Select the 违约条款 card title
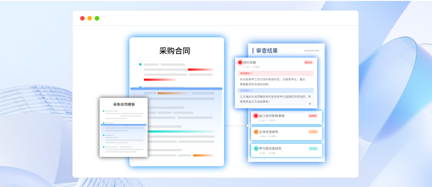Image resolution: width=432 pixels, height=187 pixels. (x=249, y=63)
